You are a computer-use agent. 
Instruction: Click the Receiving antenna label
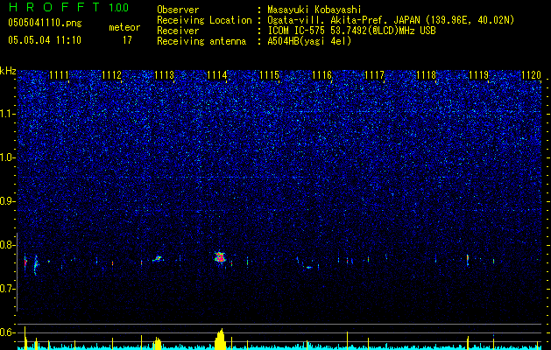click(x=201, y=41)
